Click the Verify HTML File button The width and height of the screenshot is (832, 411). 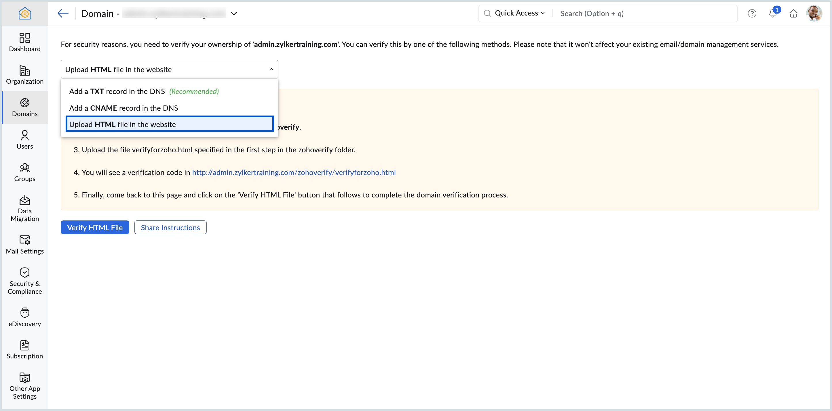[x=95, y=227]
